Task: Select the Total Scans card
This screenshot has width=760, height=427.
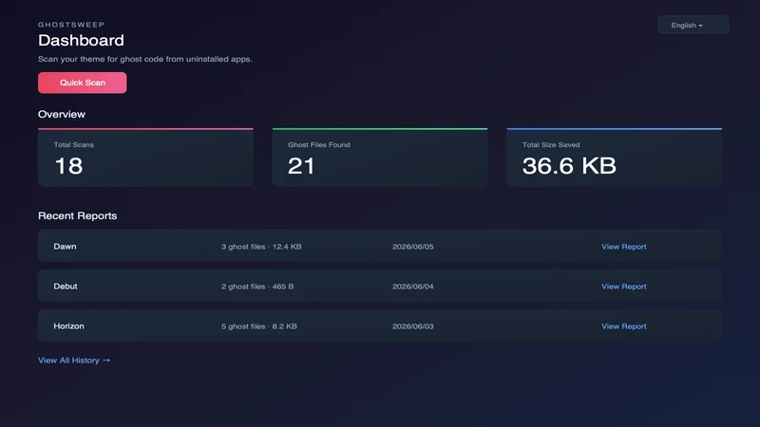Action: (146, 158)
